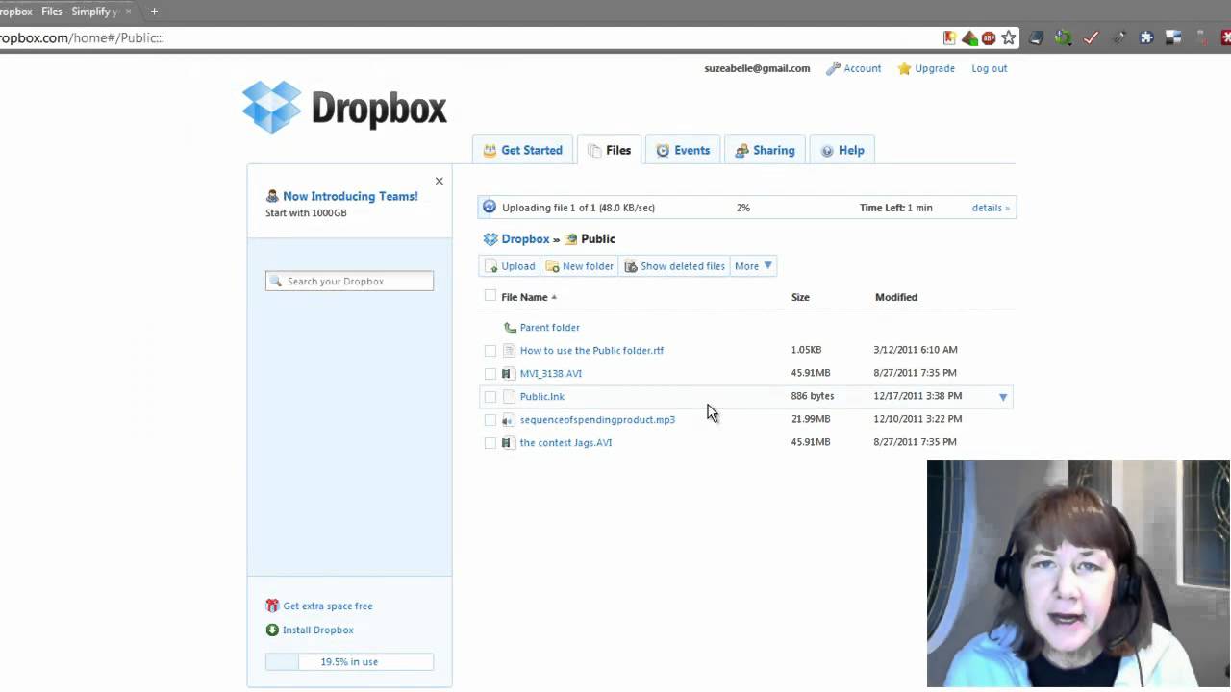Open upload details link
The width and height of the screenshot is (1231, 692).
point(991,208)
